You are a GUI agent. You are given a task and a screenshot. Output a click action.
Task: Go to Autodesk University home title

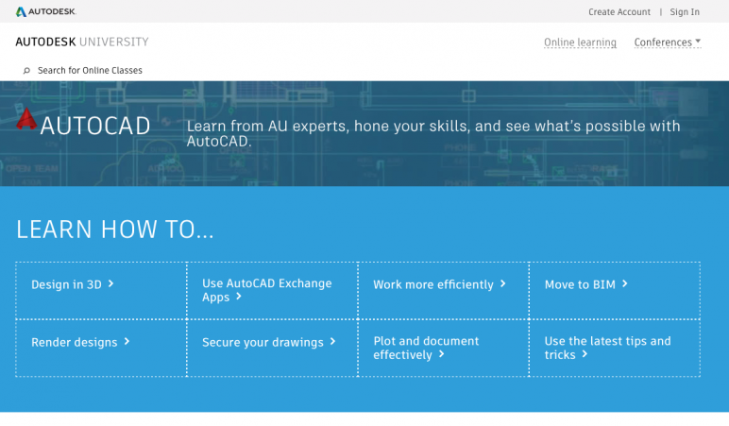82,42
